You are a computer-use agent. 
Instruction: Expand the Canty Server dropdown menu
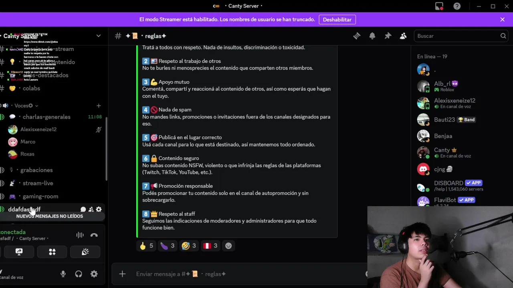[98, 36]
